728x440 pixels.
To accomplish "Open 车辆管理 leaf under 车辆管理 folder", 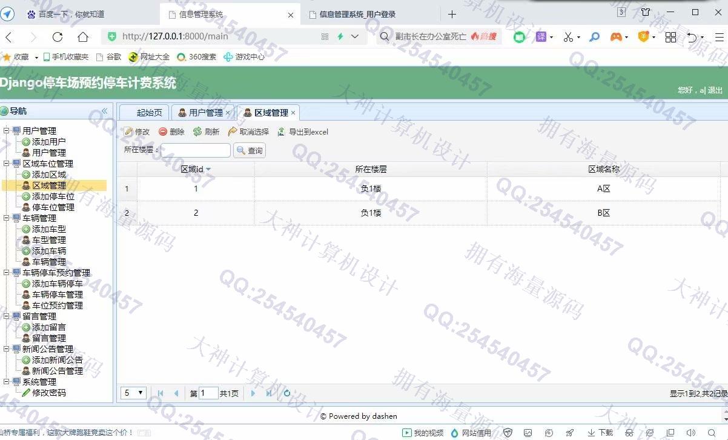I will 48,261.
